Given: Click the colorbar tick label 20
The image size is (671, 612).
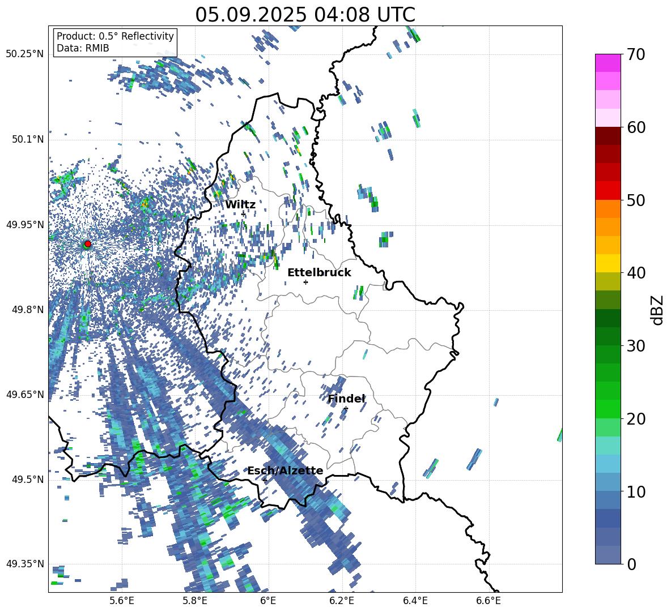Looking at the screenshot, I should click(636, 418).
